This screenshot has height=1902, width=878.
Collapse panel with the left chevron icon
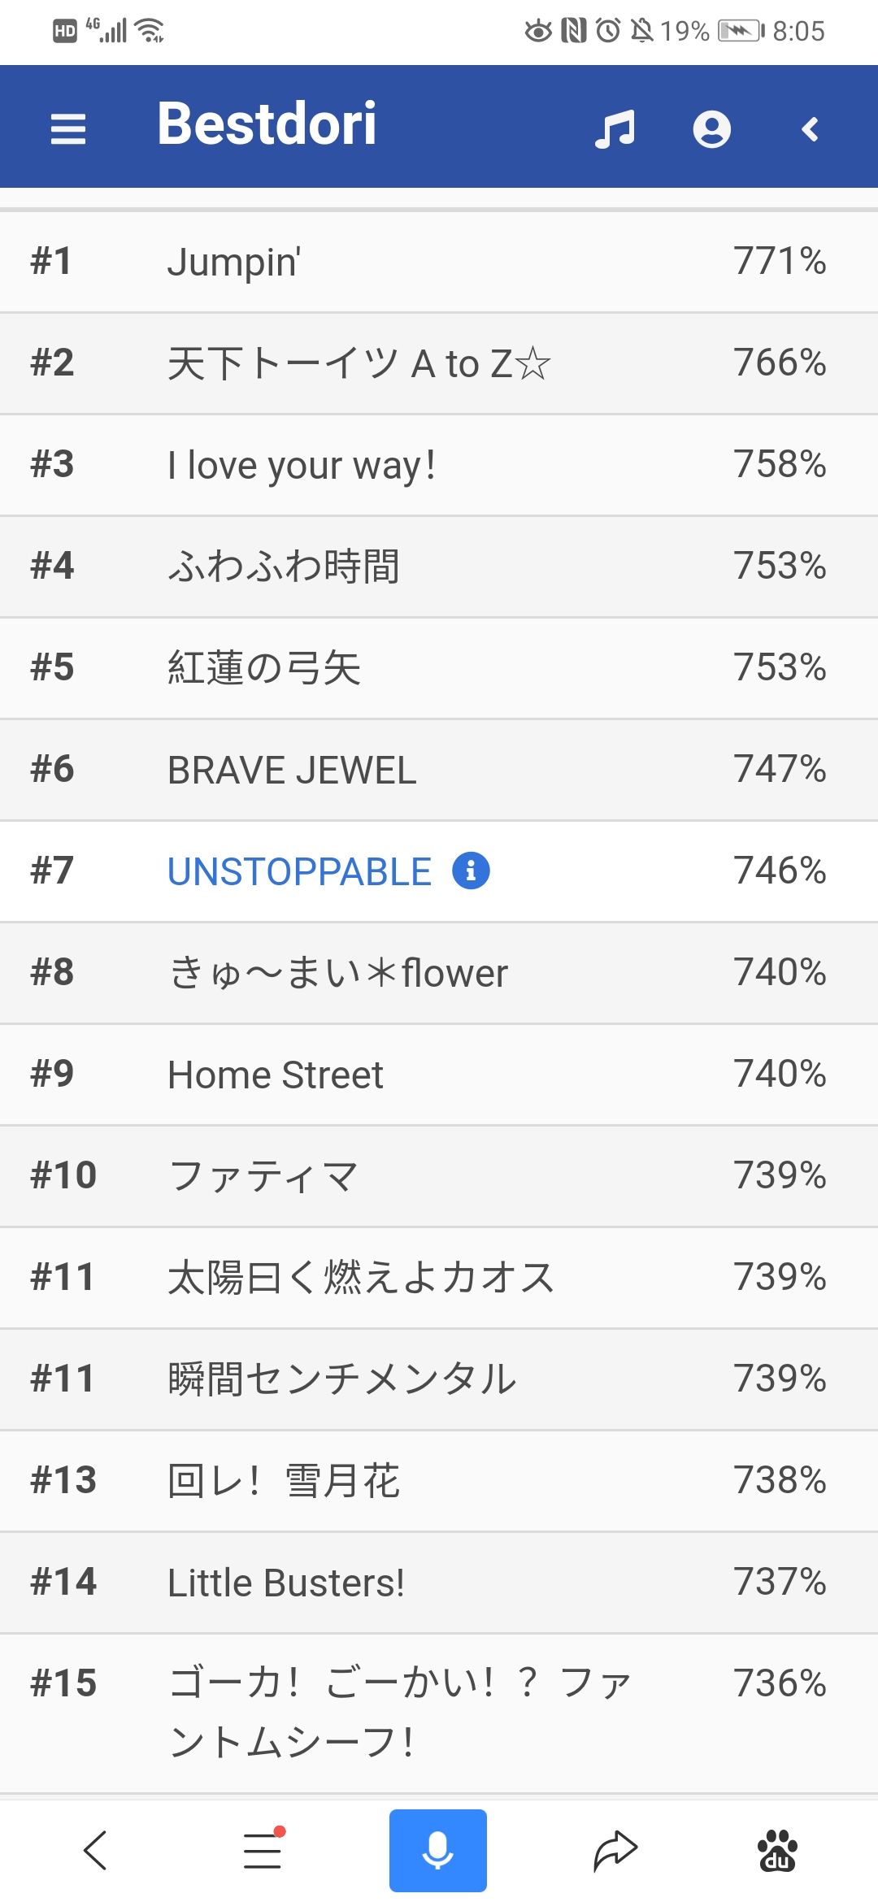(x=810, y=129)
